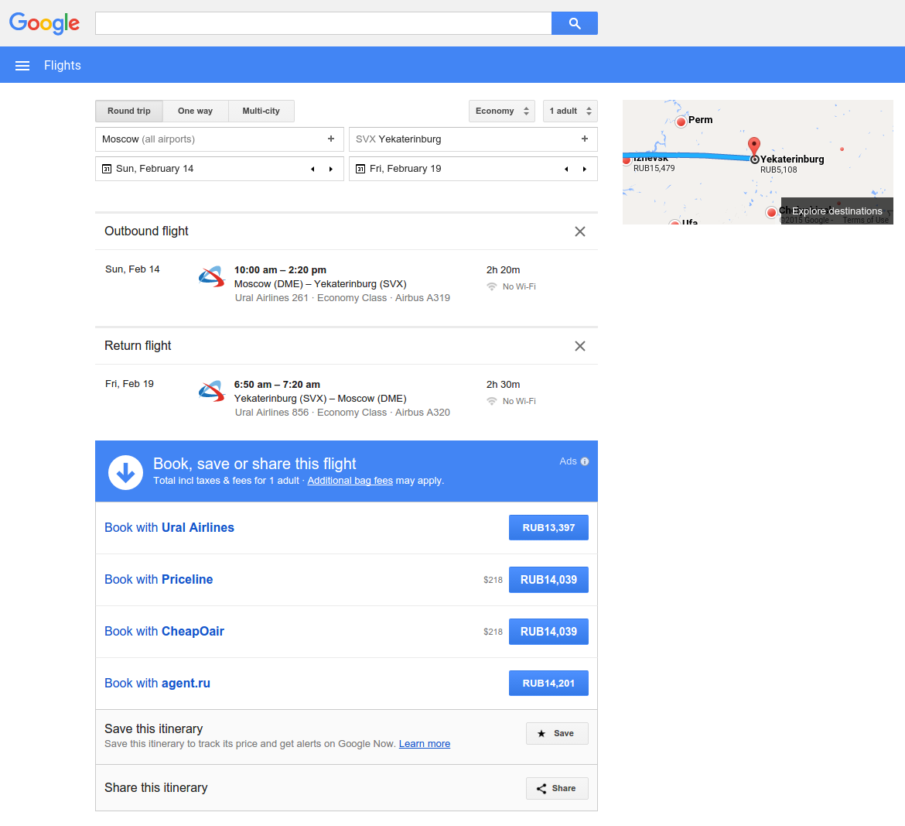Click the Wi-Fi icon on outbound flight

click(492, 286)
